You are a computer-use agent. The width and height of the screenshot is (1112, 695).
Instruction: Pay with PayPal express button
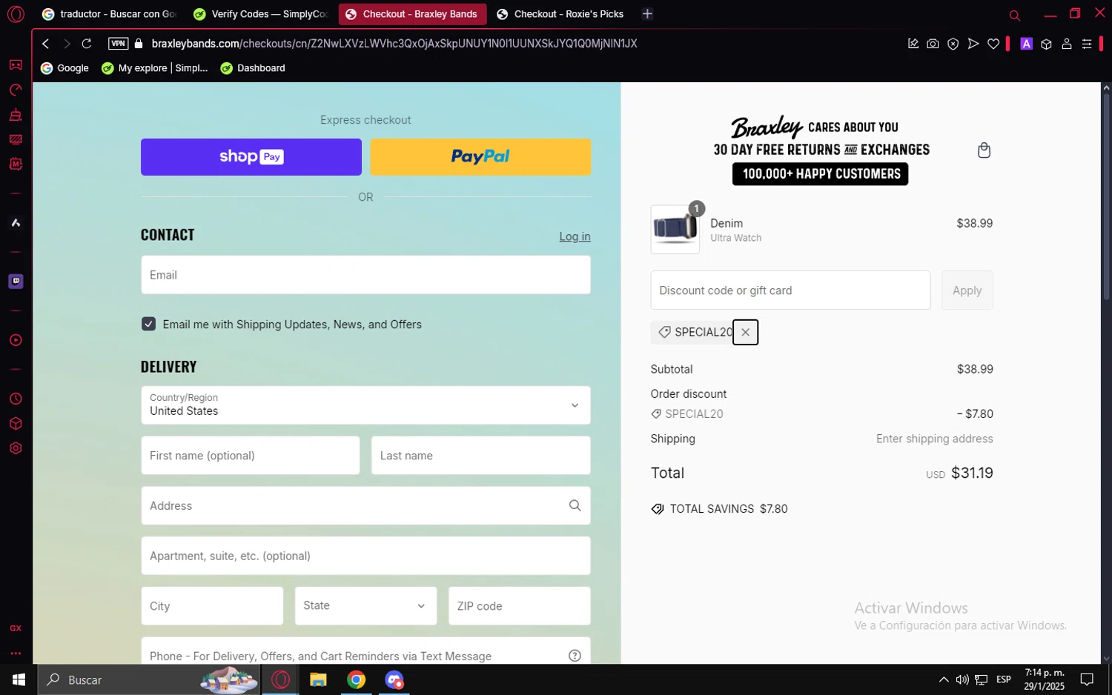click(x=480, y=157)
